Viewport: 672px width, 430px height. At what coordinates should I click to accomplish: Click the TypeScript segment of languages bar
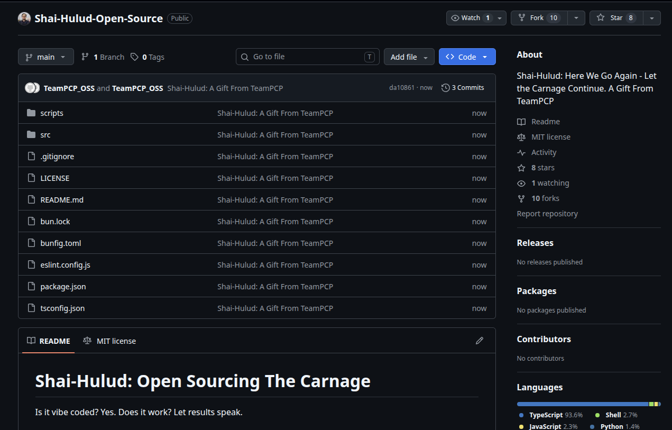click(x=583, y=404)
